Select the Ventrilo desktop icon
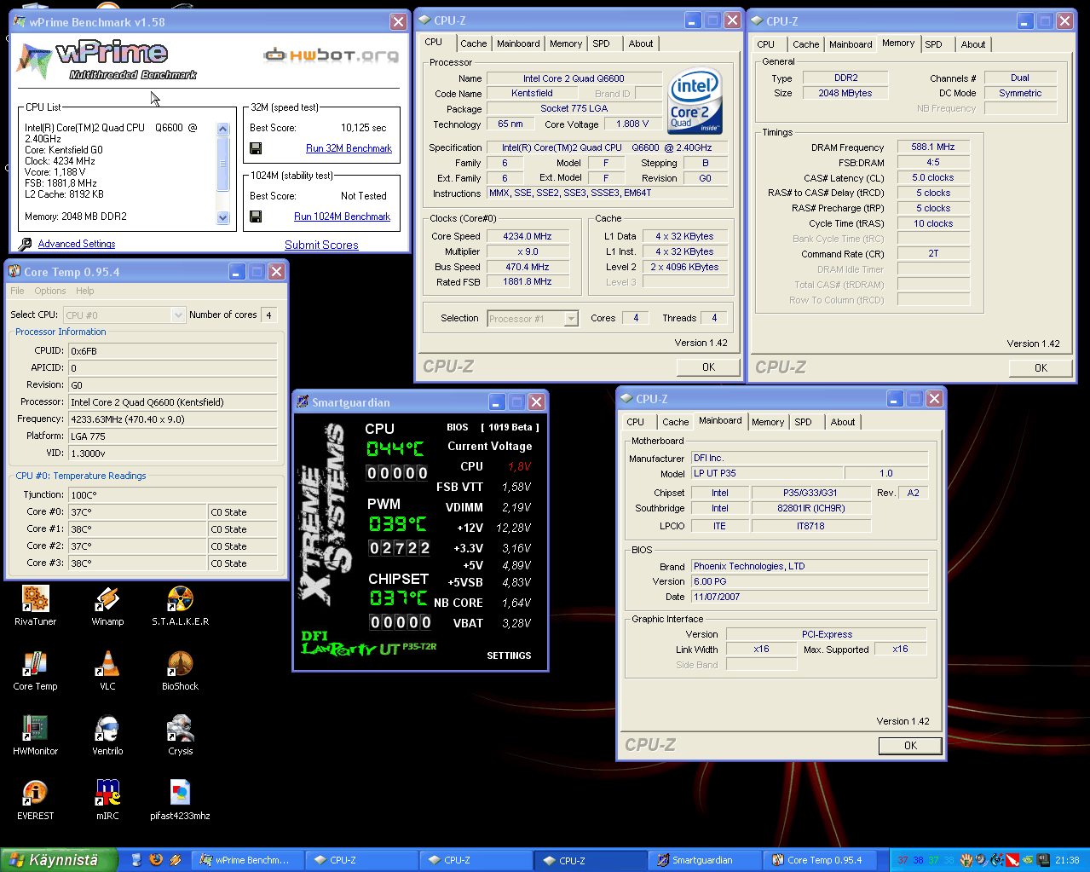 107,728
